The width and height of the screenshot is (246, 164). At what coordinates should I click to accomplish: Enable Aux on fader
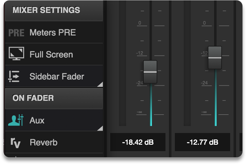coord(37,120)
